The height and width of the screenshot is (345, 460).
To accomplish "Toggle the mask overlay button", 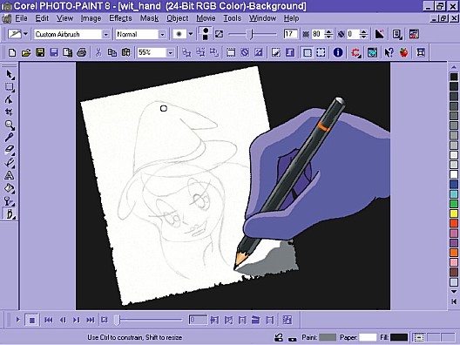I will (290, 53).
